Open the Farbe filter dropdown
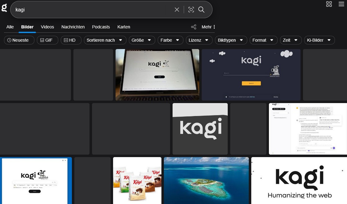Viewport: 347px width, 204px height. [x=170, y=40]
